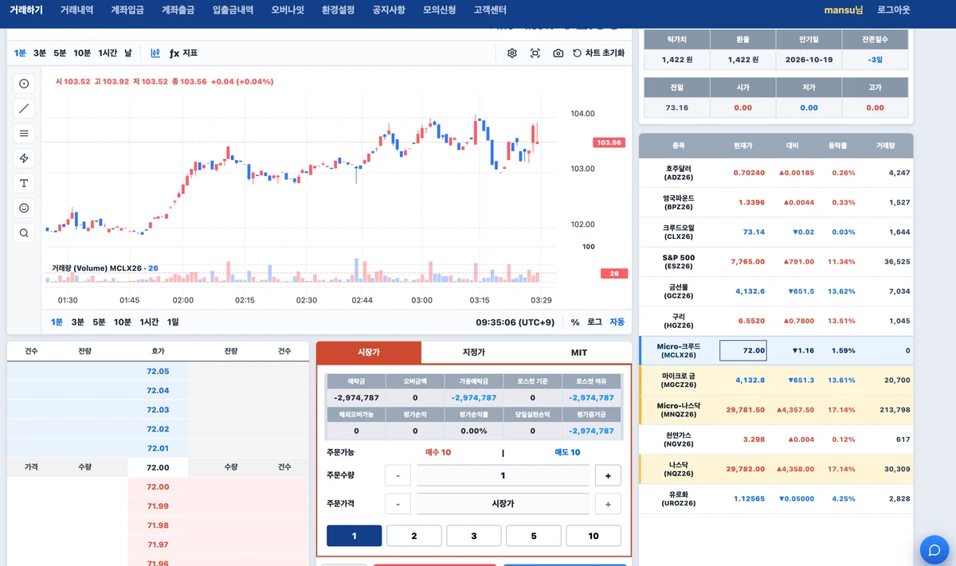Click the 72.05 ask price in order book

click(x=158, y=372)
